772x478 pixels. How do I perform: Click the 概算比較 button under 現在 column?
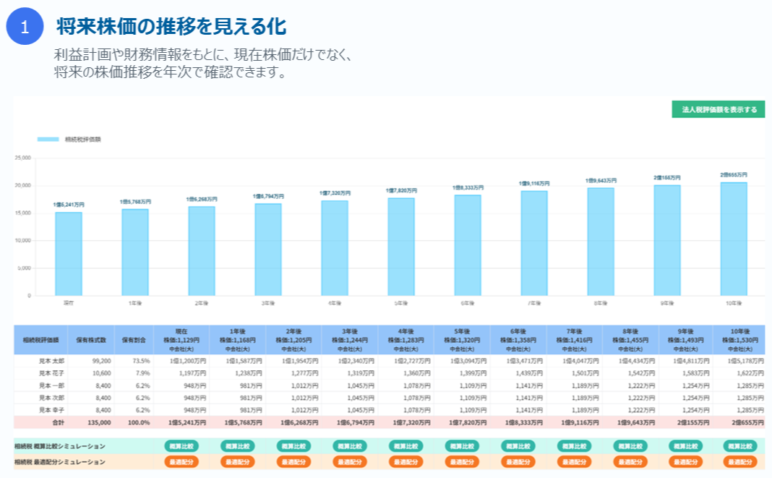point(181,446)
